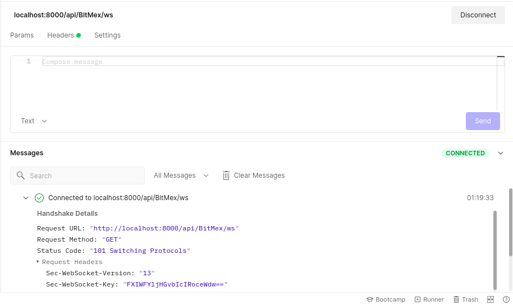Open the help question mark icon

point(506,299)
